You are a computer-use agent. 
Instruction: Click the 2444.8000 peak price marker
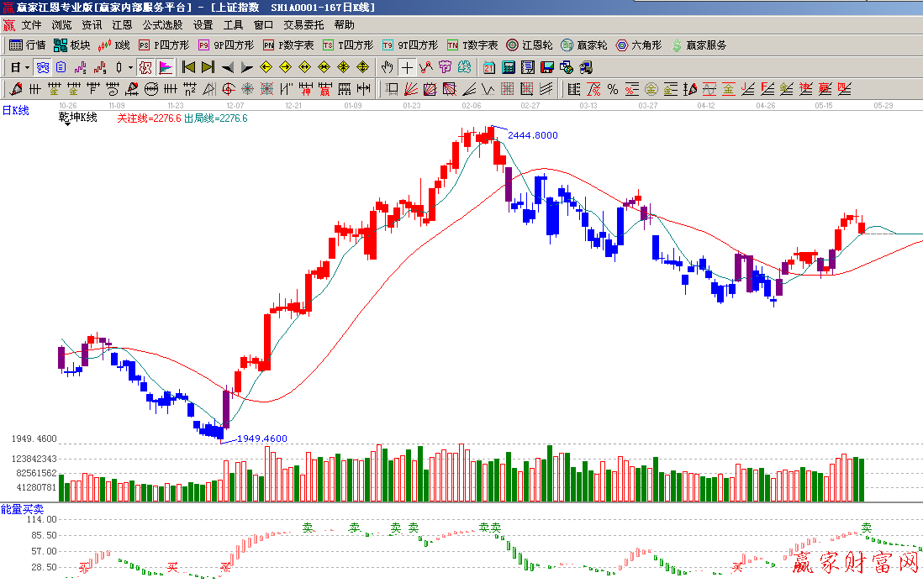click(x=532, y=135)
